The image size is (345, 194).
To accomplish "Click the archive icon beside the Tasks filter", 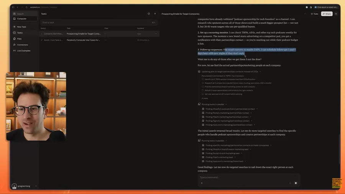I will 149,14.
